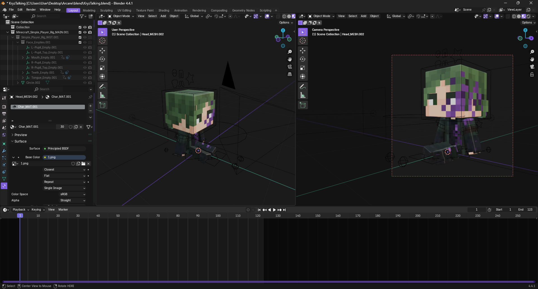Open the Straight Alpha dropdown
This screenshot has width=538, height=289.
[73, 201]
